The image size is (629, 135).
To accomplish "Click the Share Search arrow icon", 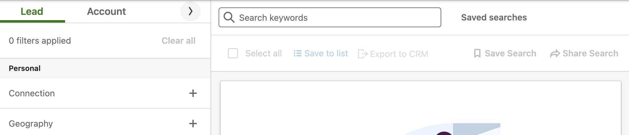I will [555, 54].
